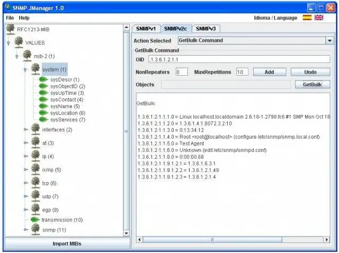Click the sysLocation (6) leaf icon
339x253 pixels.
tap(43, 113)
